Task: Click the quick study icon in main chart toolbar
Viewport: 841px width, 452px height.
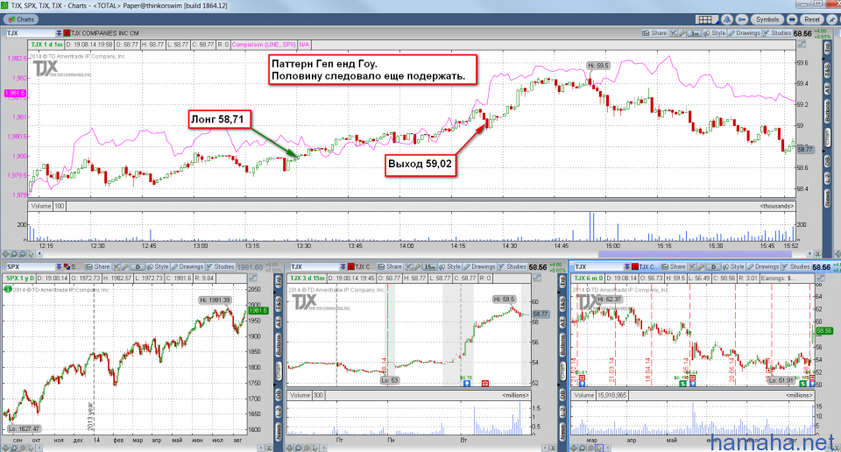Action: (x=673, y=32)
